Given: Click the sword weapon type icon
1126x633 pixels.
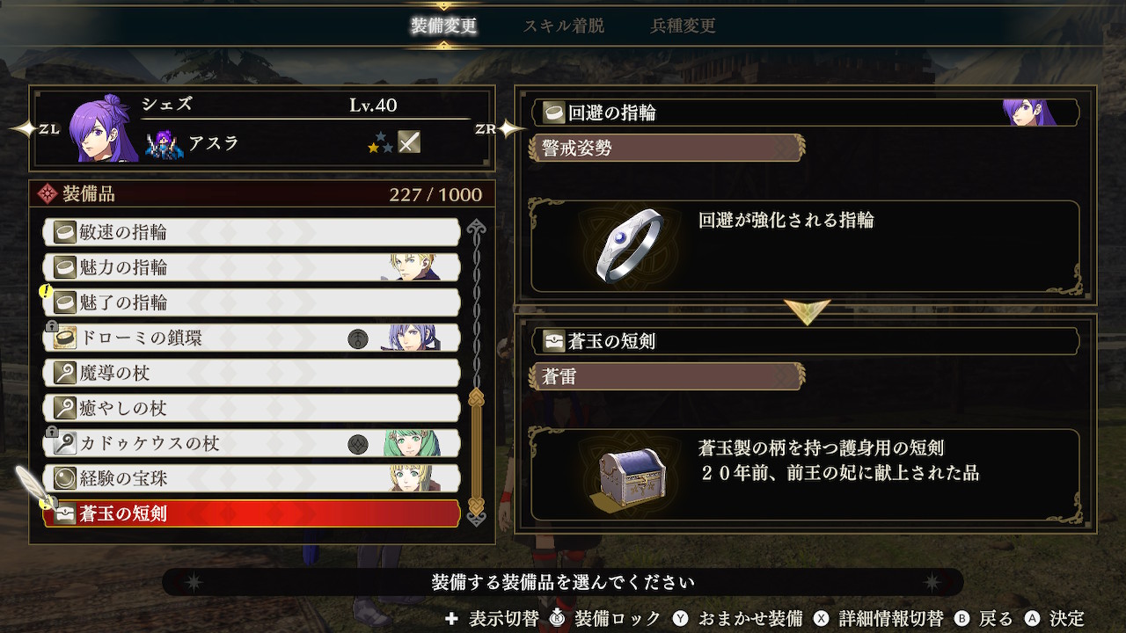Looking at the screenshot, I should [408, 142].
